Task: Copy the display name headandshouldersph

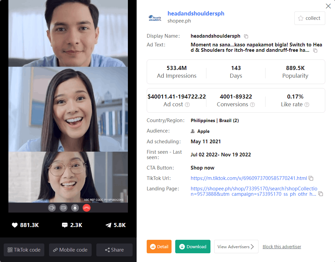Action: click(x=246, y=36)
